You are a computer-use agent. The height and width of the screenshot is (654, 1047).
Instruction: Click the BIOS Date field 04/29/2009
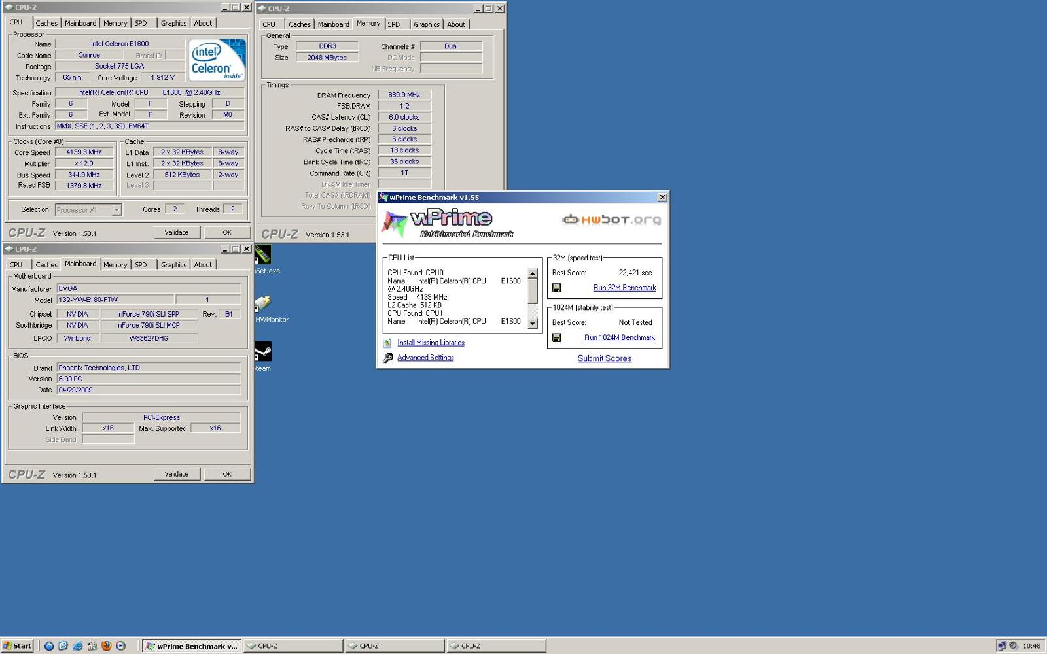point(149,390)
